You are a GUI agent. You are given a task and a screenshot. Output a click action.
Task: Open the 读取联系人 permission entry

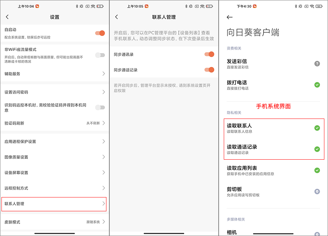pos(273,128)
